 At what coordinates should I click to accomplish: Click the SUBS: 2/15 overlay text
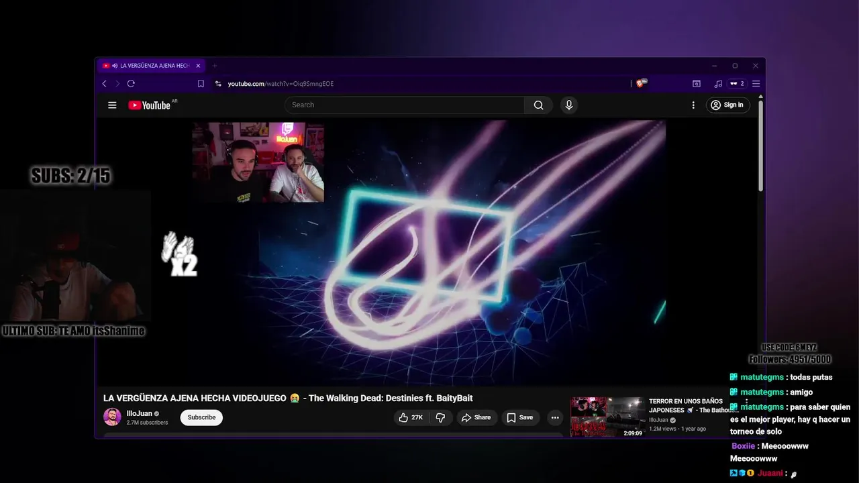tap(71, 176)
